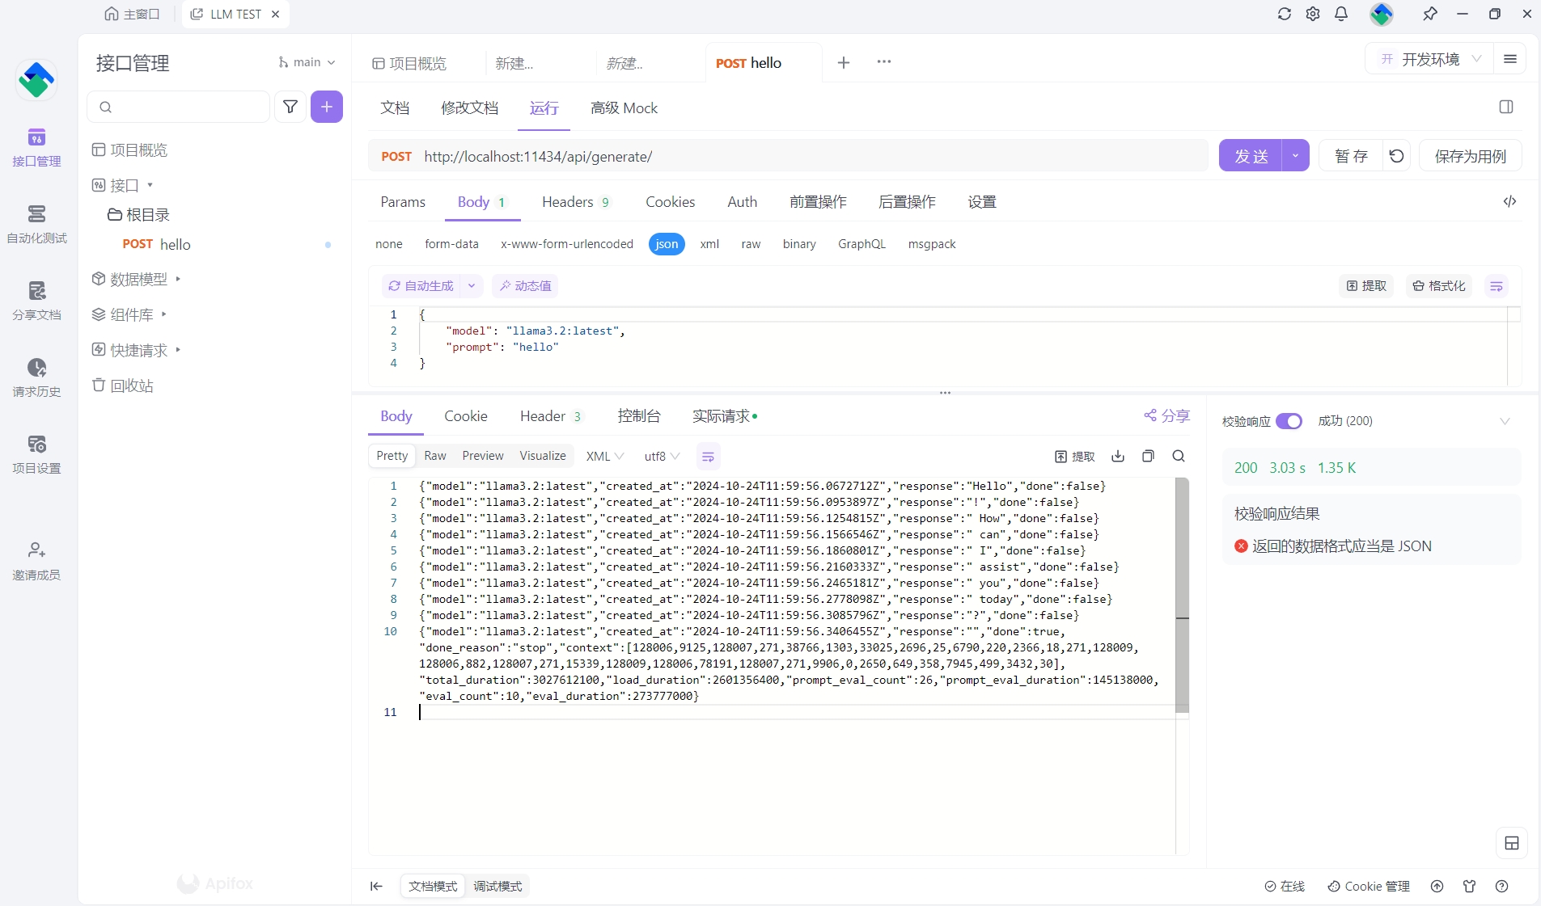Click the reset request icon beside 暂存
Viewport: 1541px width, 906px height.
tap(1396, 156)
